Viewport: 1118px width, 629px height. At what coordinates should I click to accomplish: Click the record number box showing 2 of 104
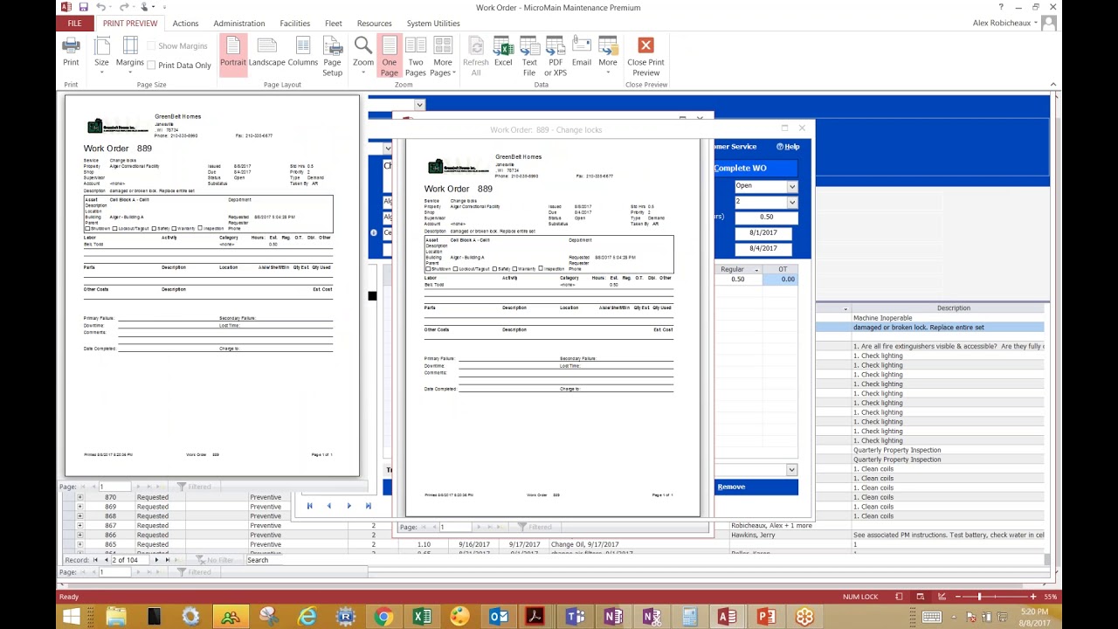(x=126, y=560)
